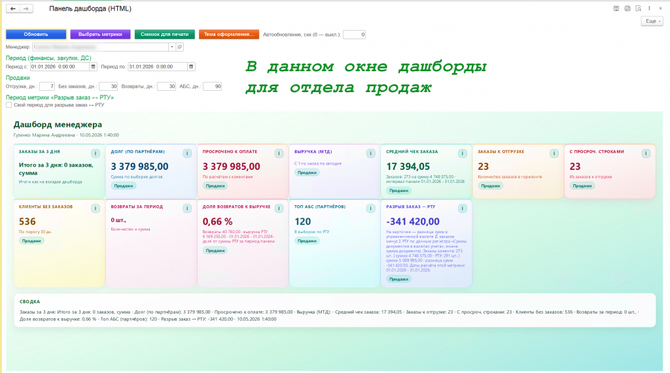Click the '0 шт.,' returns count text

click(x=118, y=220)
